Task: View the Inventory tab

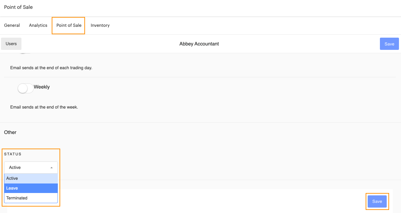Action: (100, 25)
